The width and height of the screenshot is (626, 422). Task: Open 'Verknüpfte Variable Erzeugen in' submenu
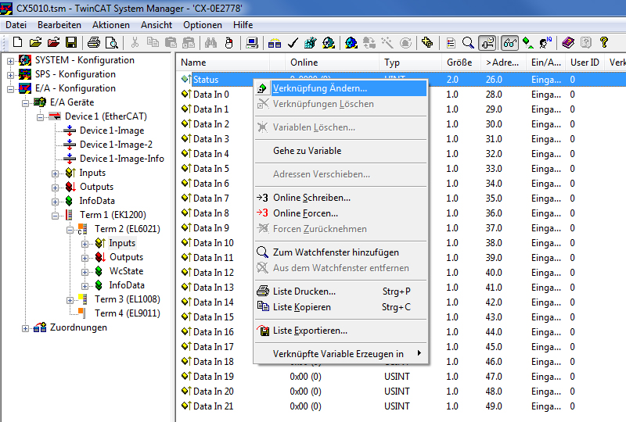point(338,354)
